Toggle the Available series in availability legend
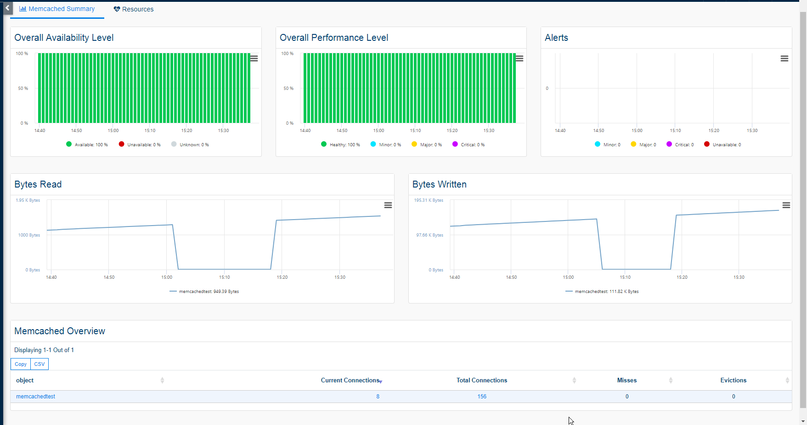 coord(87,144)
